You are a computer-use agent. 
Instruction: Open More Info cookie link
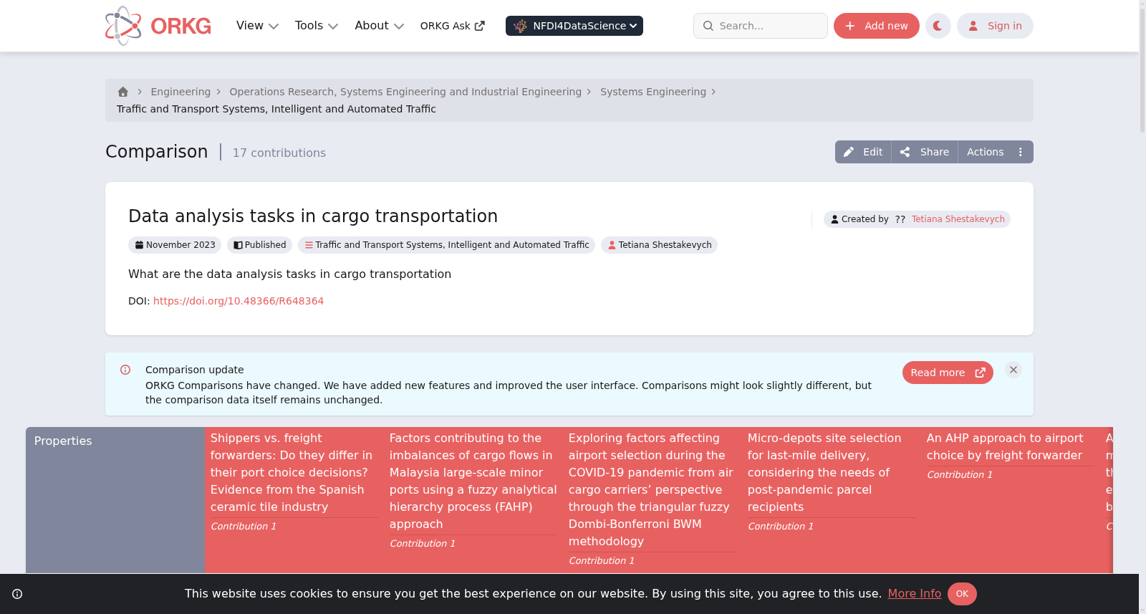[915, 593]
